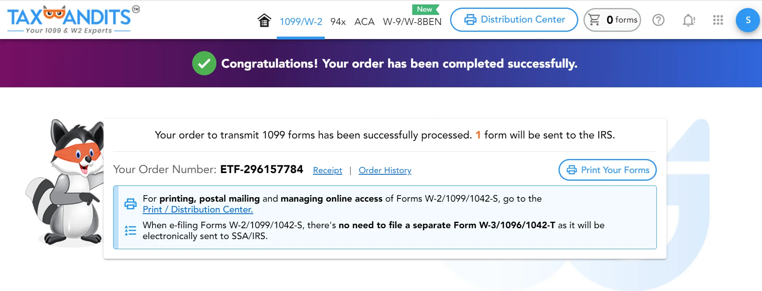Viewport: 762px width, 291px height.
Task: Click the Print Your Forms button
Action: click(607, 170)
